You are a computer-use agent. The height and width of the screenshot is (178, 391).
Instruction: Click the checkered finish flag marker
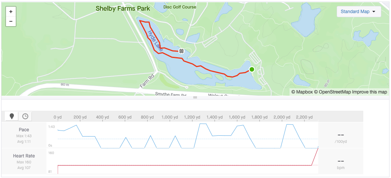click(182, 51)
